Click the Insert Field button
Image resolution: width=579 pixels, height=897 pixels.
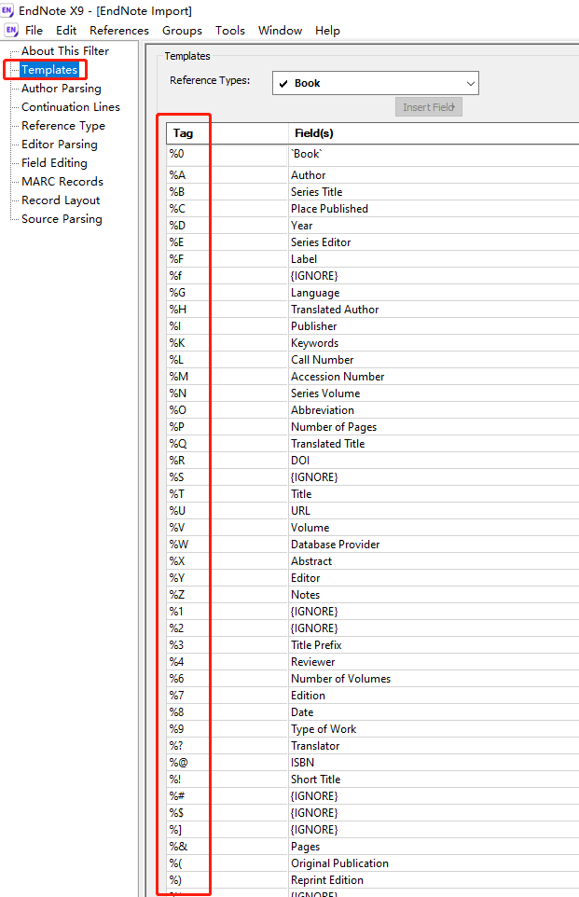[x=429, y=107]
